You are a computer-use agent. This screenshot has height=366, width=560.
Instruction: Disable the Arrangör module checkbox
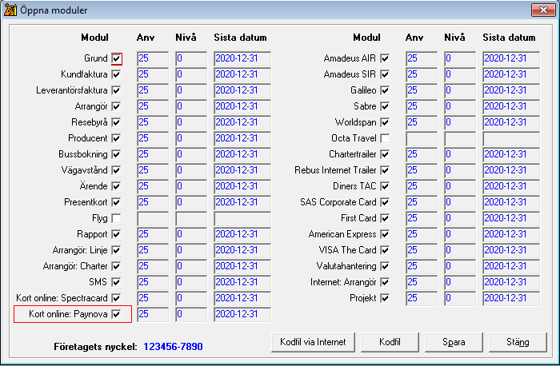(117, 106)
